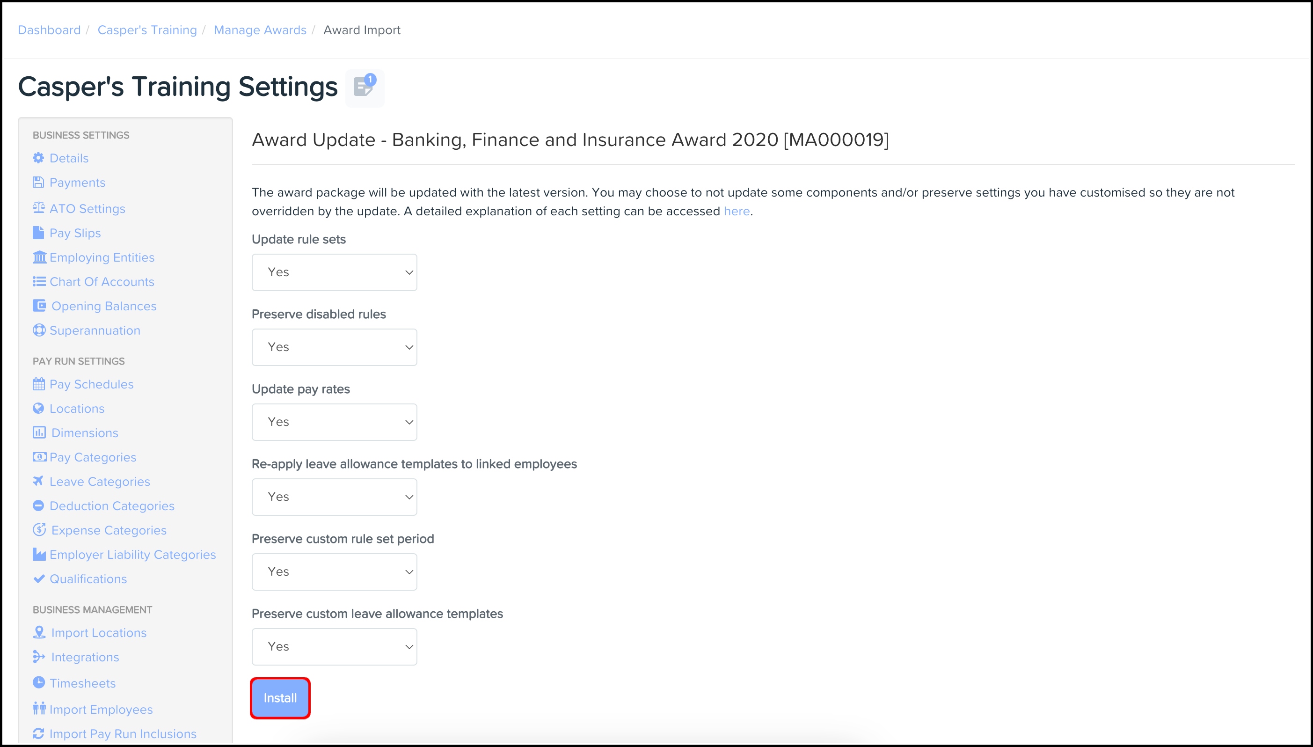The image size is (1313, 747).
Task: Click the Pay Schedules calendar icon
Action: click(x=39, y=384)
